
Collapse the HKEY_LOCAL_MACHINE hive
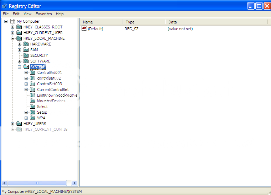pyautogui.click(x=13, y=38)
